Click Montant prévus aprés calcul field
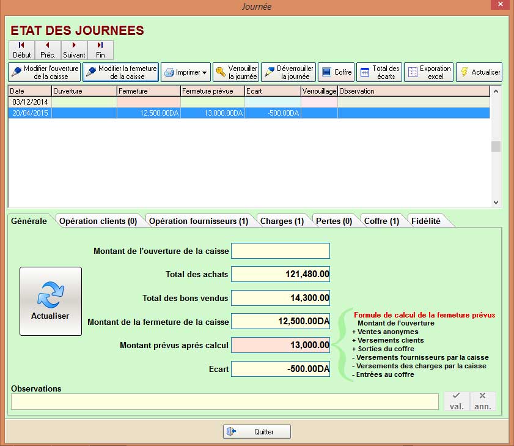Screen dimensions: 514x446 click(281, 345)
